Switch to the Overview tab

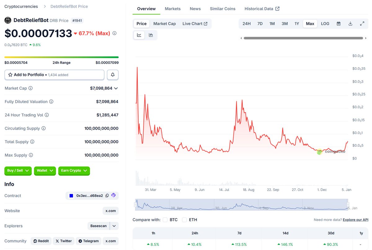146,9
